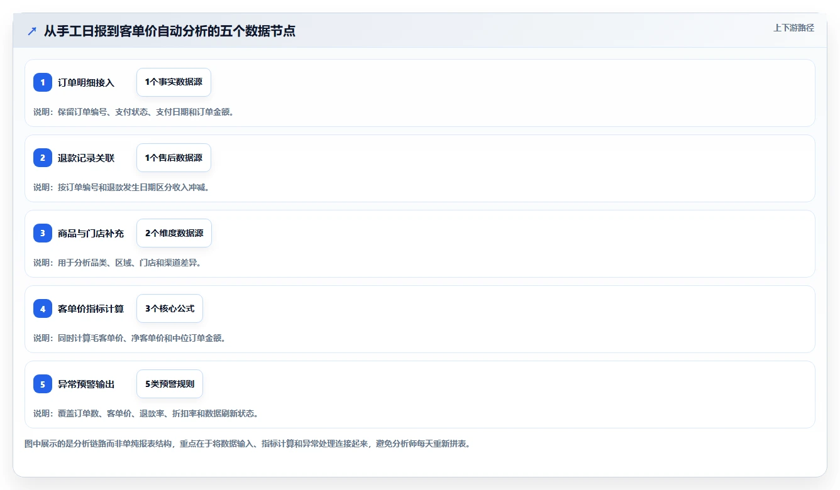Click the 2个维度数据源 tag
This screenshot has width=840, height=490.
coord(174,233)
